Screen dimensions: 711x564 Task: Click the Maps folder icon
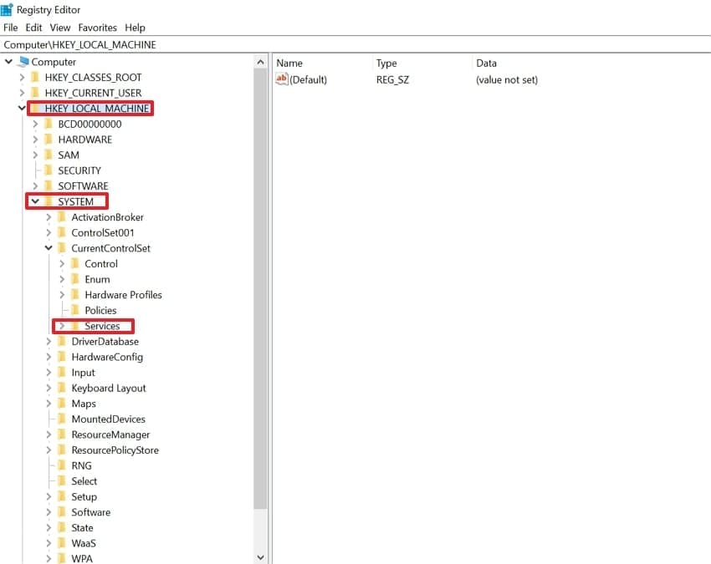[62, 404]
